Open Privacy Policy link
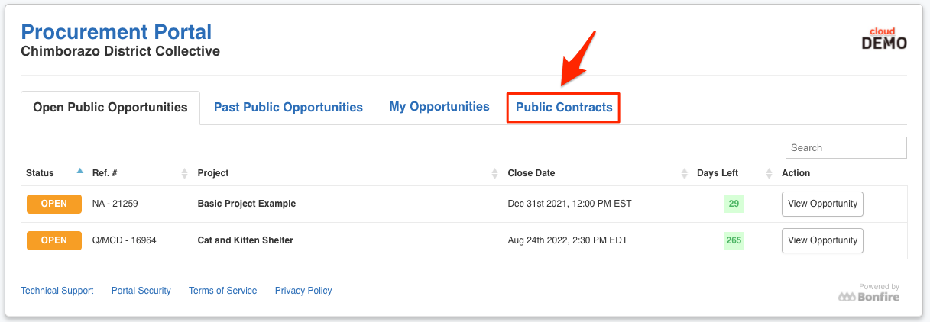930x322 pixels. tap(303, 291)
